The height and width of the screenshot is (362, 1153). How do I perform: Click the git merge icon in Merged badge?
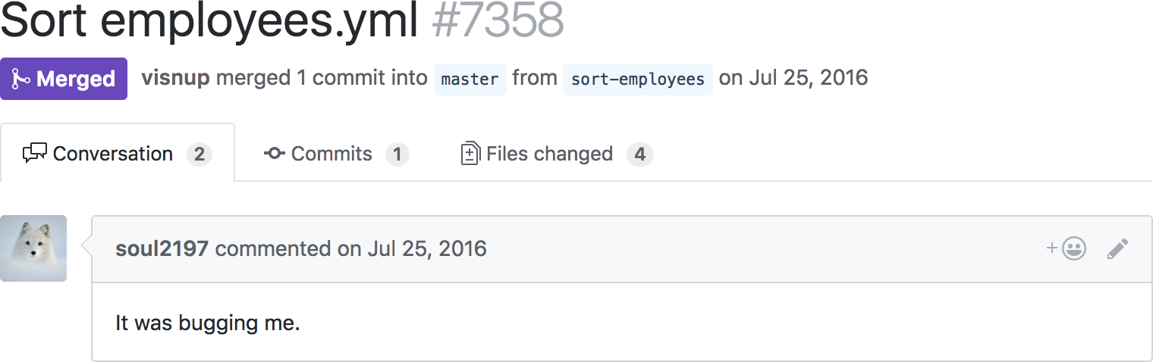click(x=20, y=79)
